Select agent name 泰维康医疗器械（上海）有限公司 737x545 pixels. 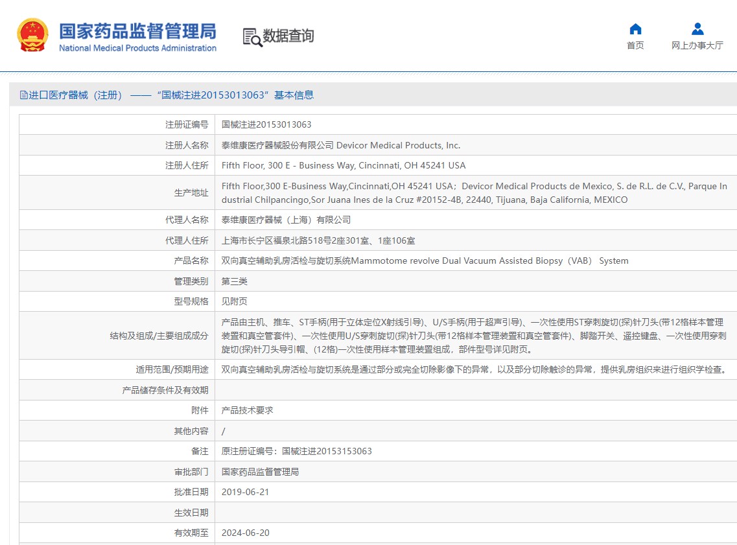tap(287, 220)
